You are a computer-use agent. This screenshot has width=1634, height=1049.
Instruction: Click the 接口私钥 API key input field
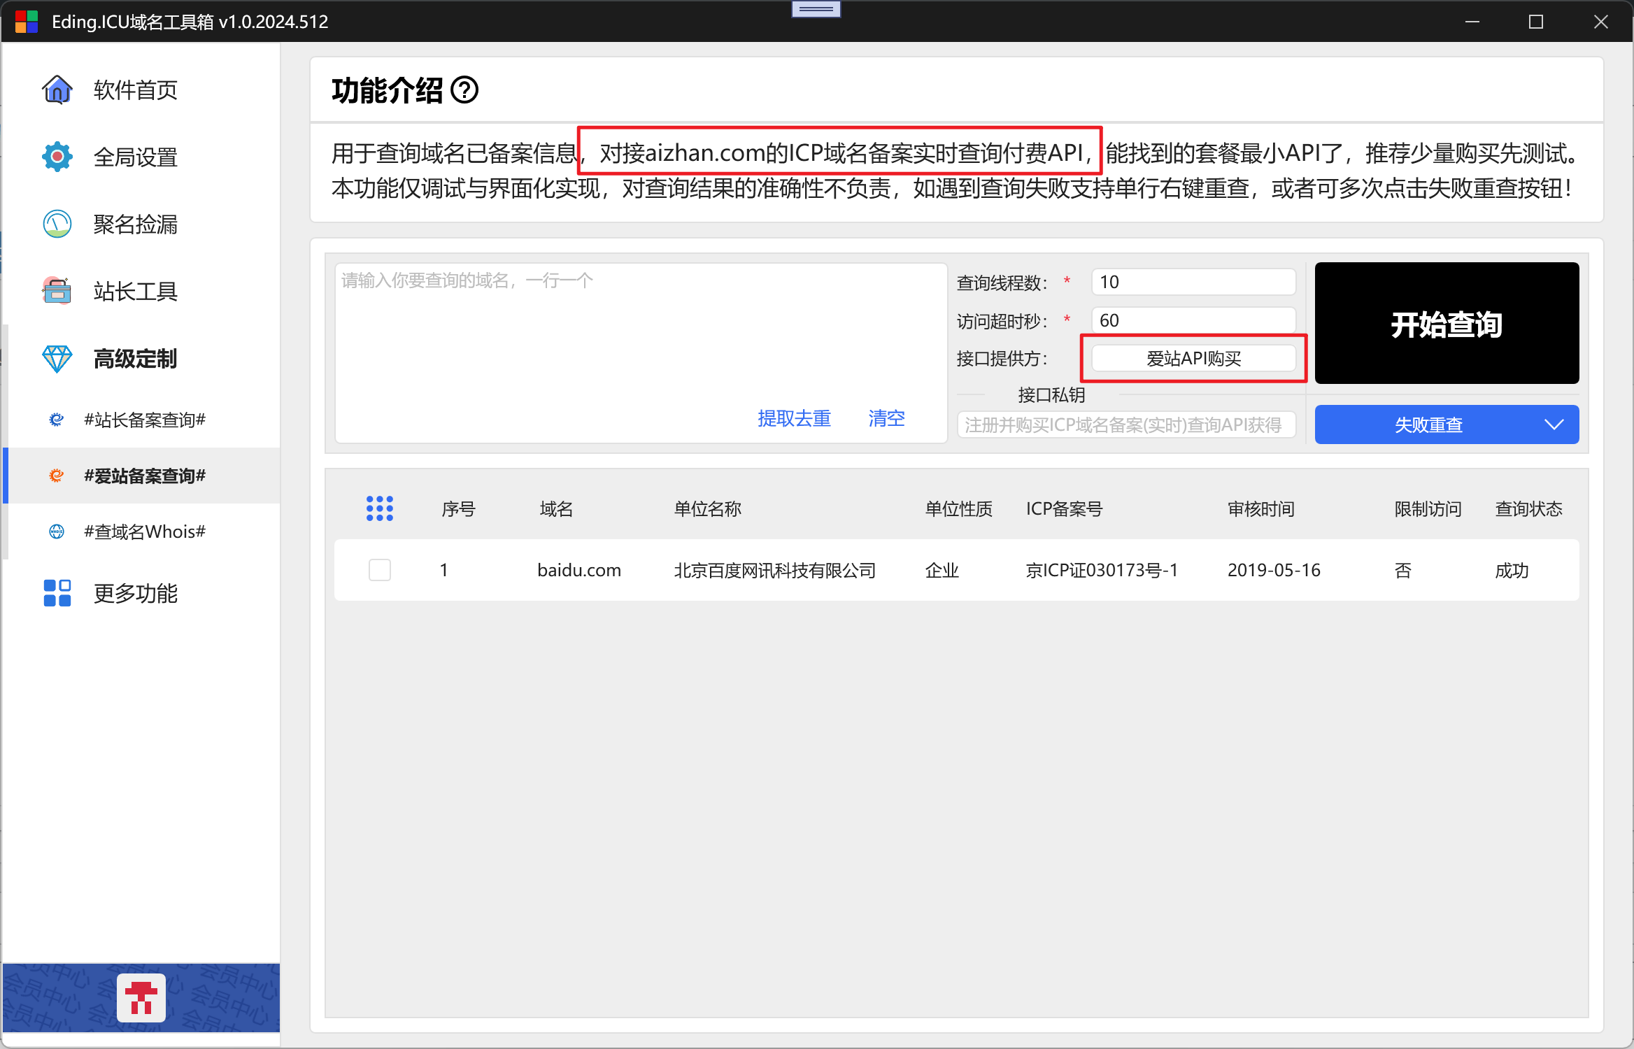click(1126, 424)
